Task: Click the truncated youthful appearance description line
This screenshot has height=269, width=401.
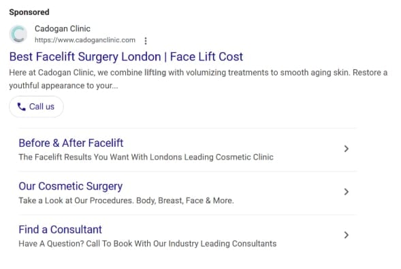Action: tap(64, 86)
